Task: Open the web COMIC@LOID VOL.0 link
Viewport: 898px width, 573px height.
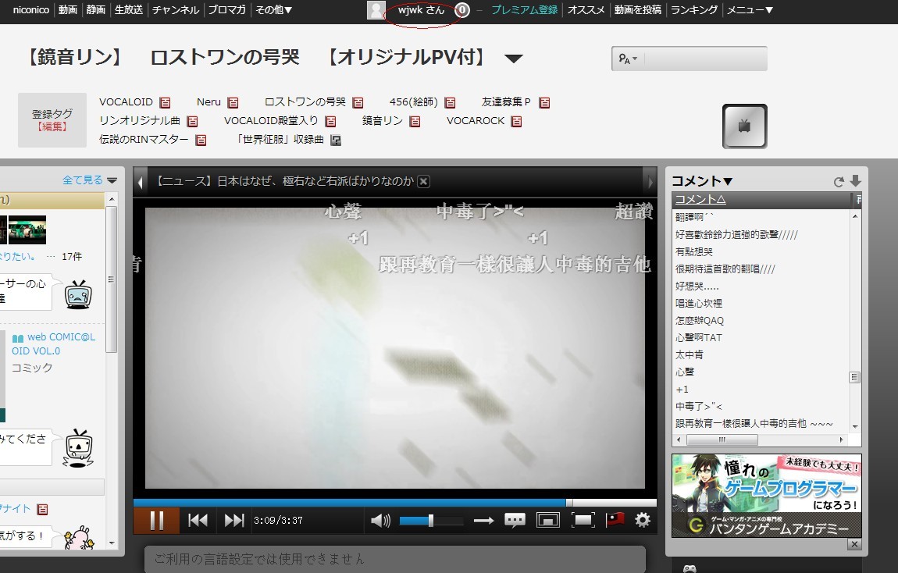Action: coord(53,344)
